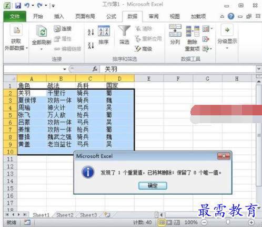Viewport: 262px width, 227px height.
Task: Go to last sheet navigation arrow
Action: tap(25, 214)
